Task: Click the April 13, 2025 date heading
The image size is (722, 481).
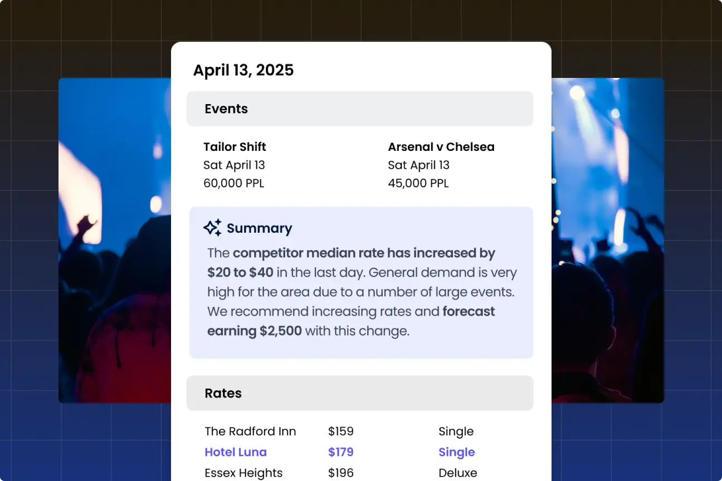Action: 243,70
